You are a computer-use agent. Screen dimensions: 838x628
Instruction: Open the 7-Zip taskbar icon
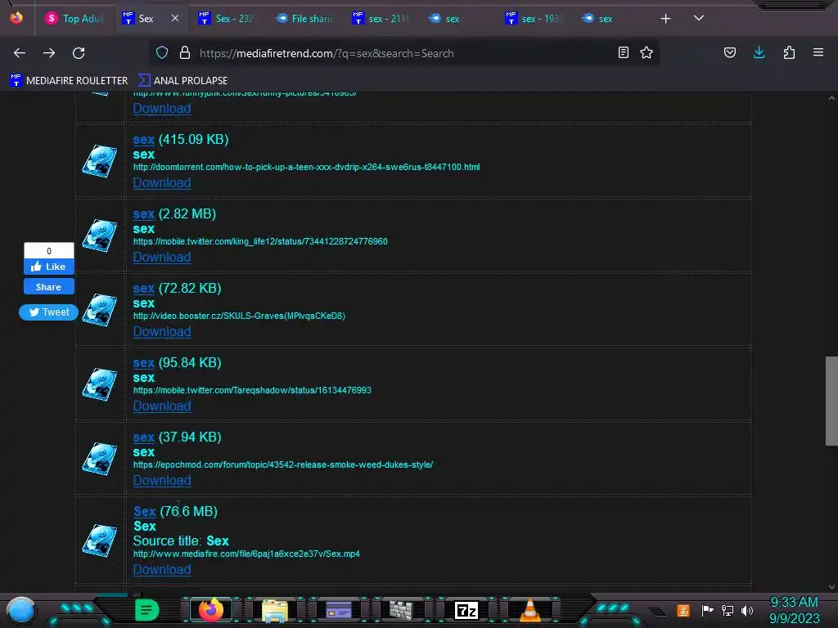point(466,610)
